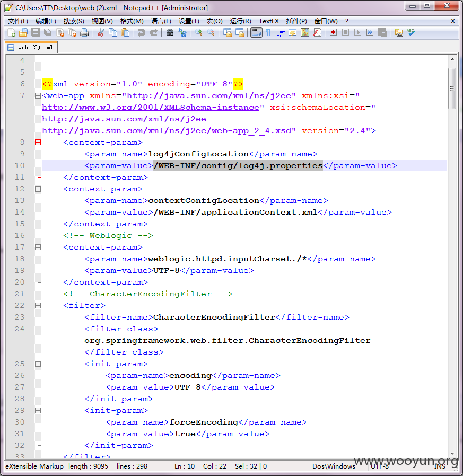Start macro recording with the red dot
The image size is (463, 476).
(333, 32)
